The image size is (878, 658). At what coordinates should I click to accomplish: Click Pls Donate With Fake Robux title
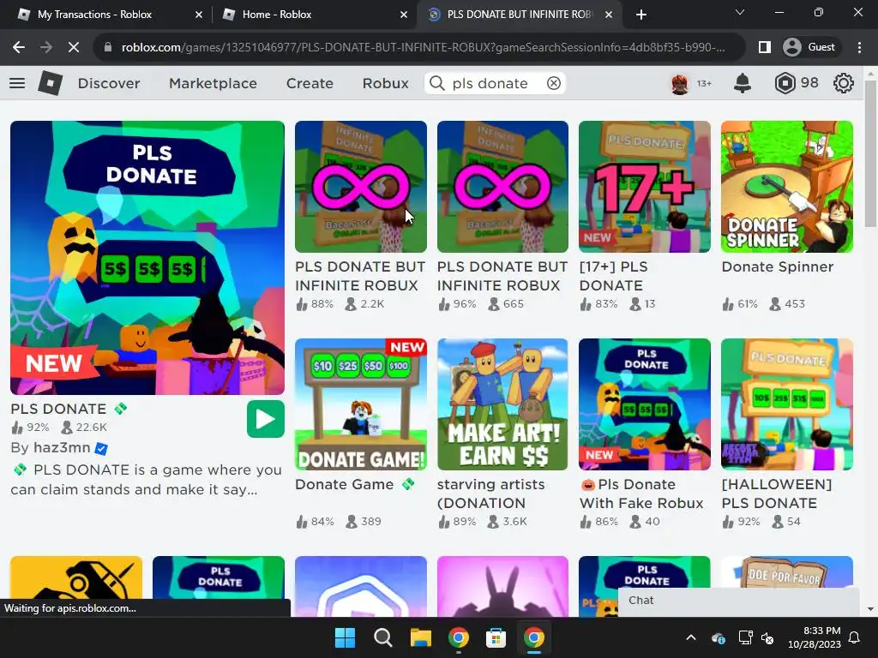coord(641,493)
